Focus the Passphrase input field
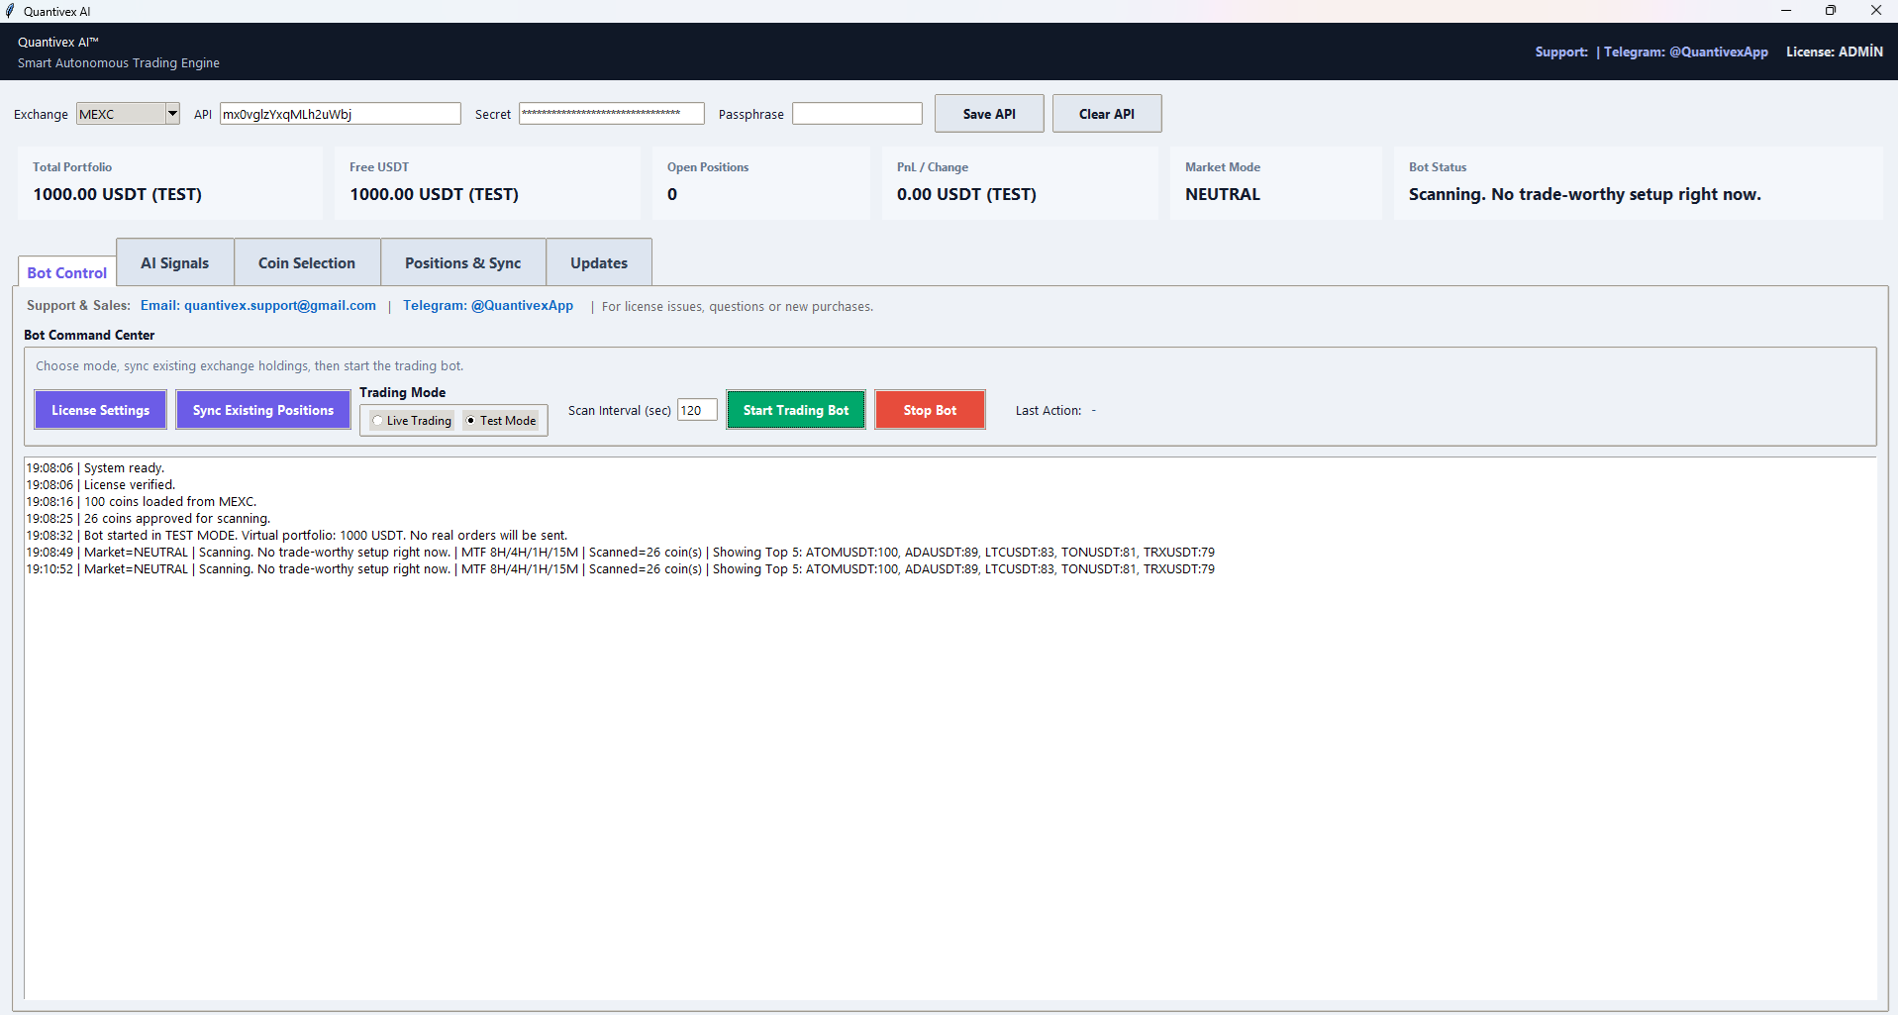The image size is (1898, 1015). click(856, 114)
